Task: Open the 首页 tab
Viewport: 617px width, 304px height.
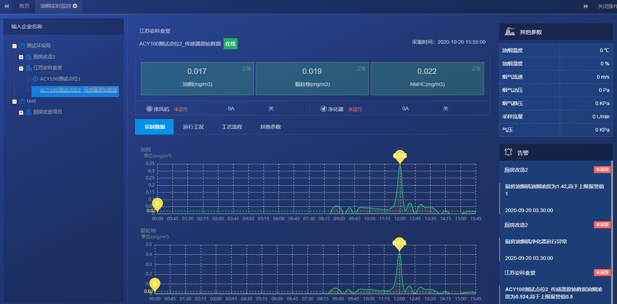Action: tap(24, 6)
